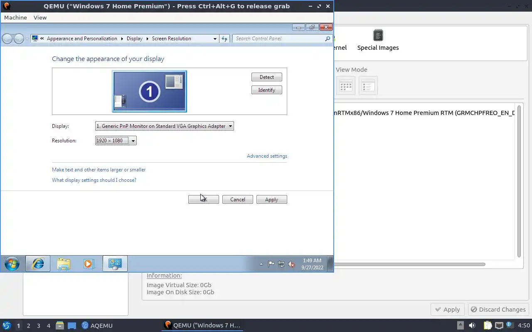Open the QEMU Machine menu

(15, 17)
